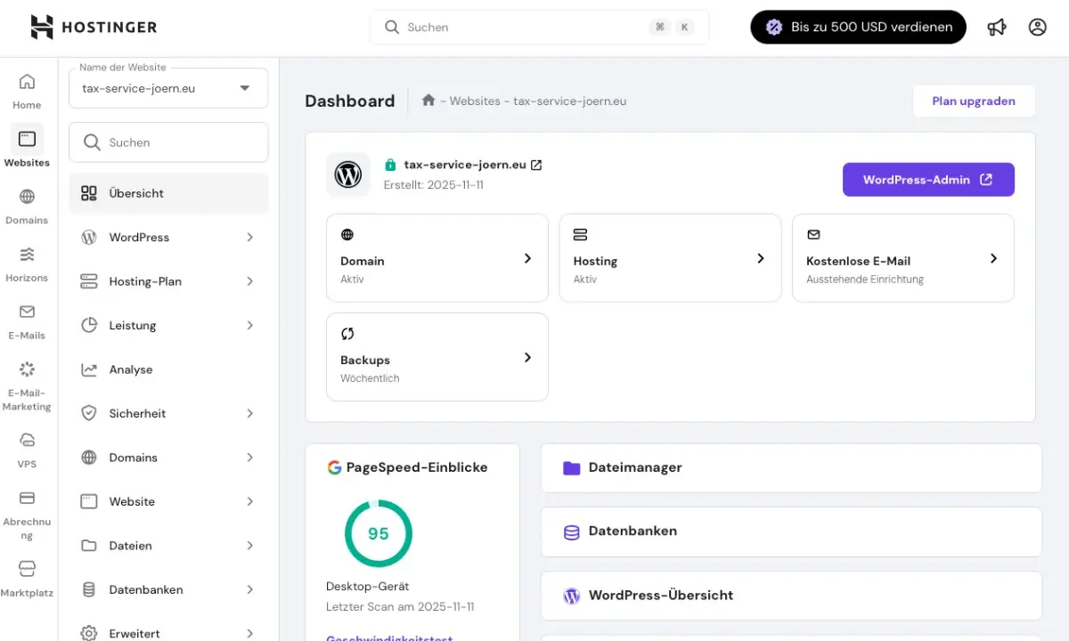
Task: Expand the Leistung menu chevron
Action: (249, 326)
